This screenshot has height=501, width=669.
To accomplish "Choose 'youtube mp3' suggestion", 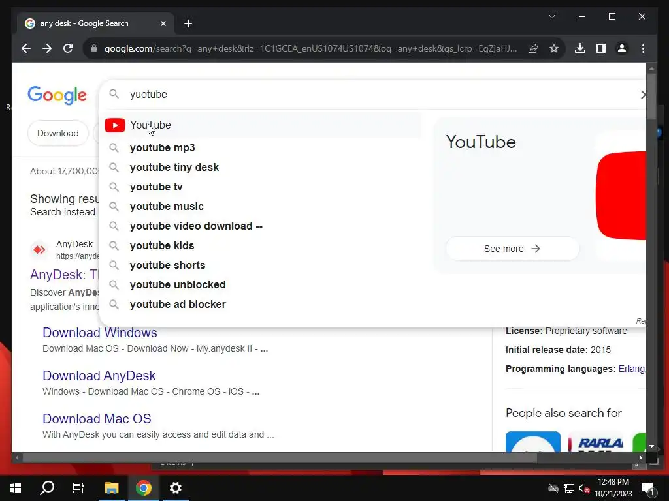I will 260,148.
